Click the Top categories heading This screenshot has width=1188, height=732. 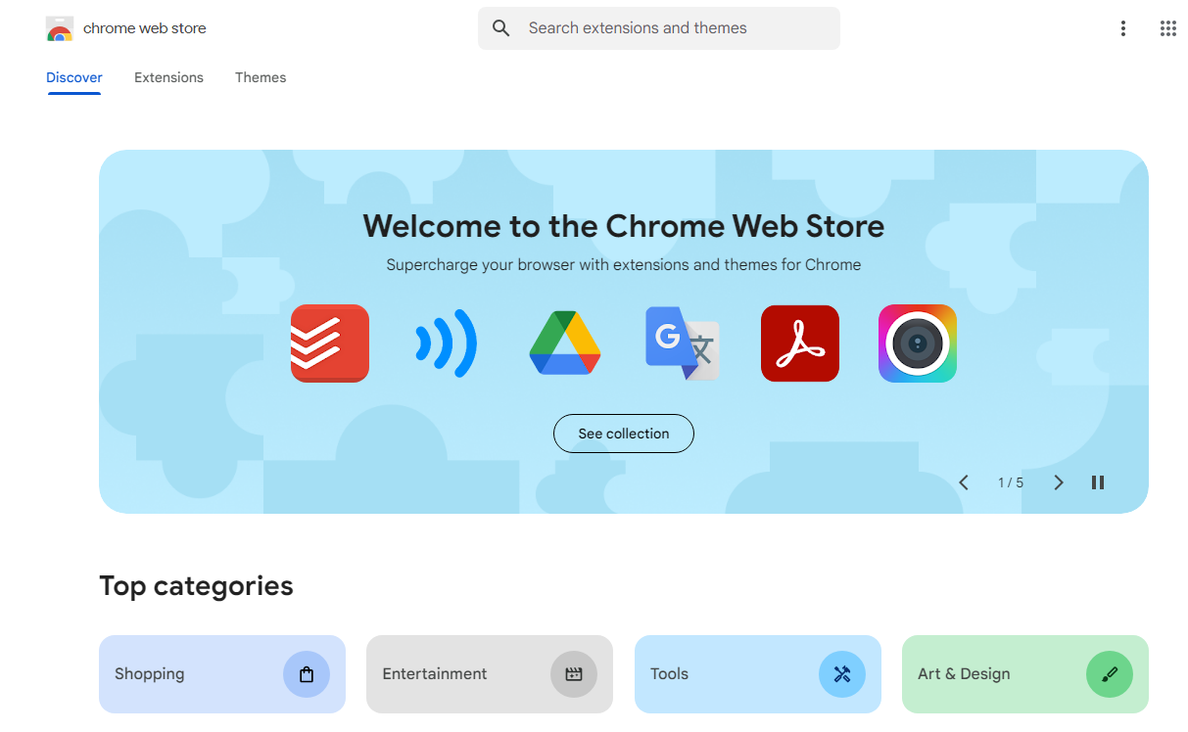[x=196, y=586]
